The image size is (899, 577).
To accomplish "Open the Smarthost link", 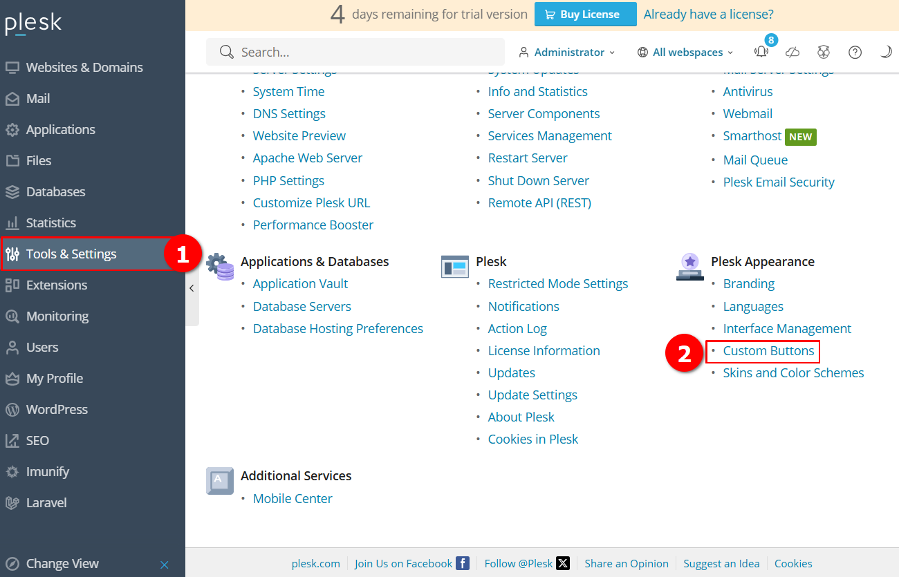I will (752, 135).
